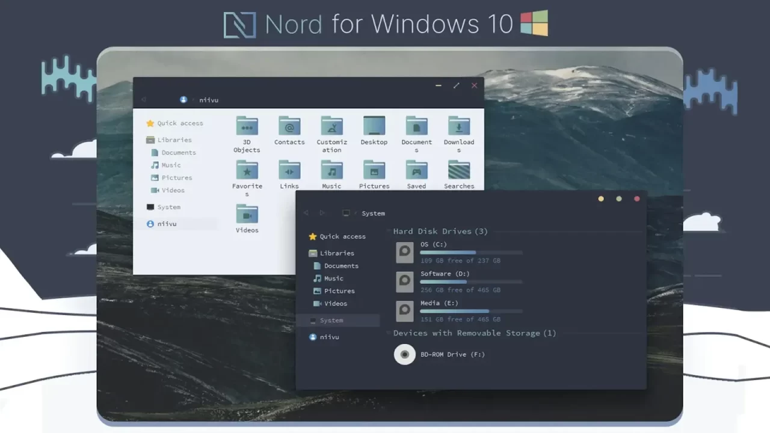This screenshot has width=770, height=433.
Task: Open the Downloads folder
Action: pos(459,134)
